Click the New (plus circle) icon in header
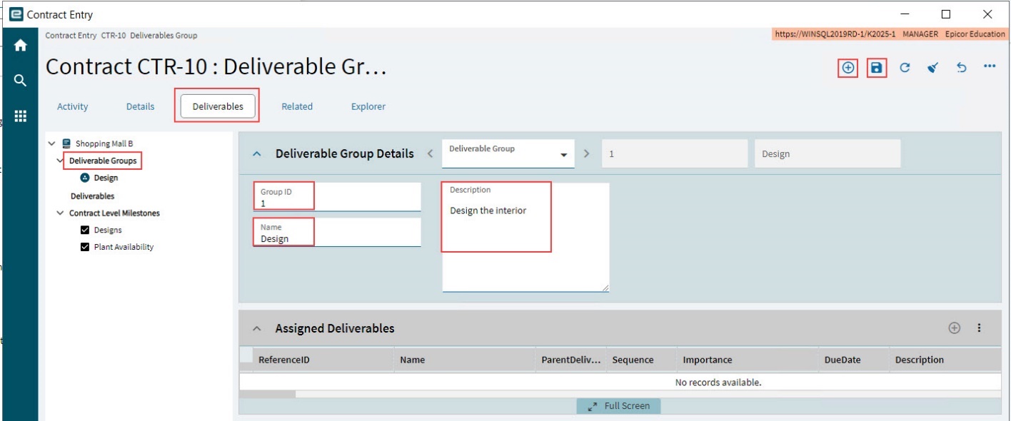Screen dimensions: 1011x421 click(x=847, y=68)
